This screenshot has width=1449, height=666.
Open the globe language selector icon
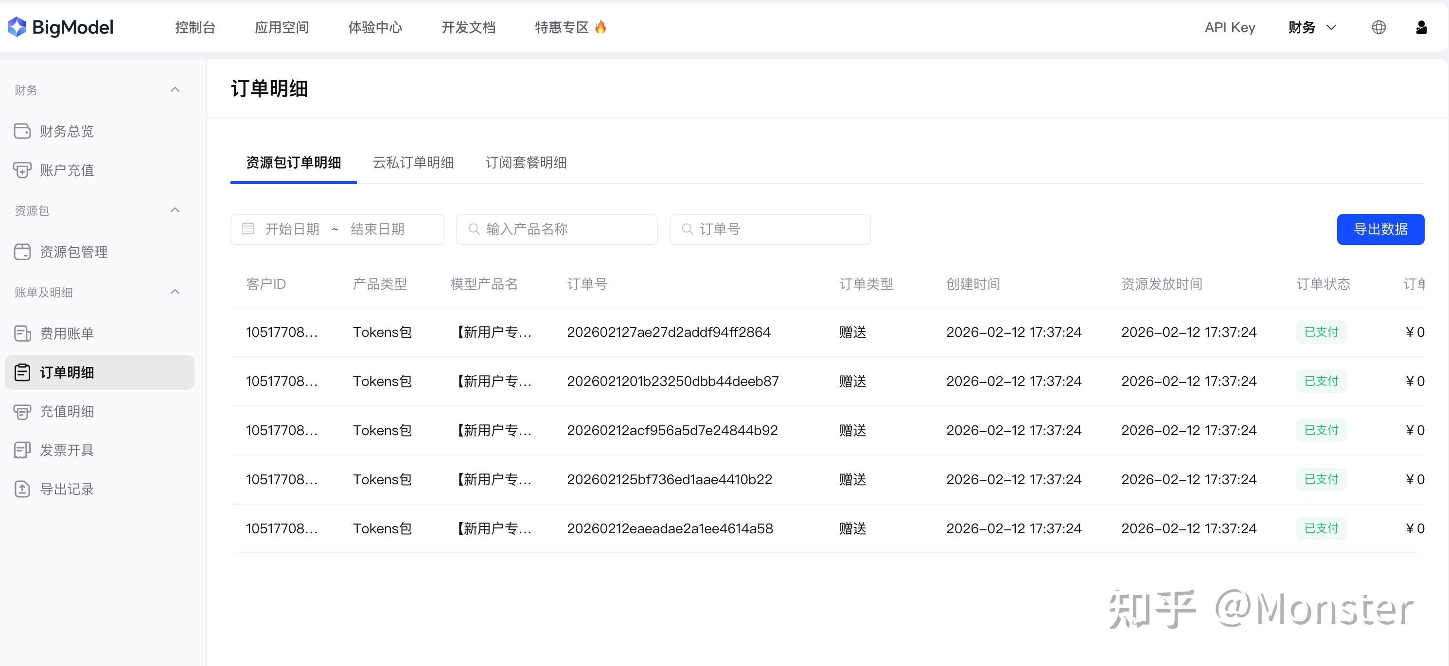coord(1378,27)
